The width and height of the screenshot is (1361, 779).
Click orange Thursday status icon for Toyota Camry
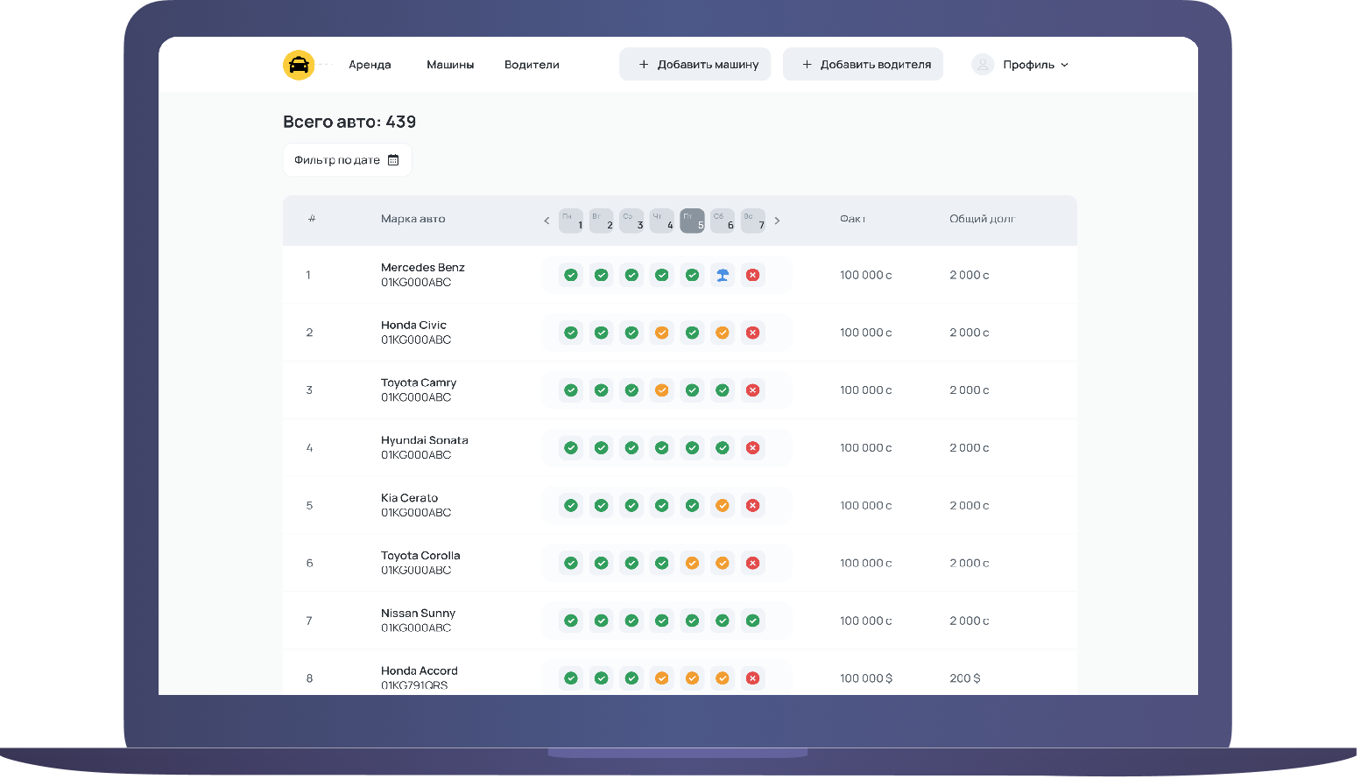click(662, 390)
